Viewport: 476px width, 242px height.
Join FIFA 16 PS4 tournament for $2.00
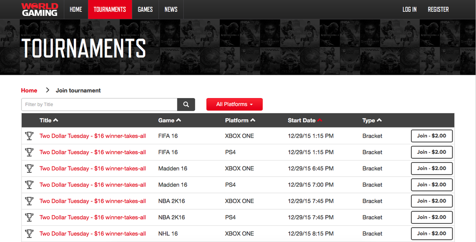click(432, 152)
